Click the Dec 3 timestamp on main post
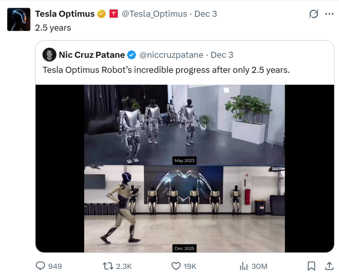The height and width of the screenshot is (277, 339). click(x=206, y=14)
